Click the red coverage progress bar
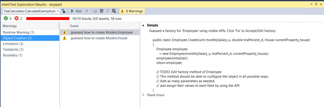The height and width of the screenshot is (107, 324). [x=48, y=19]
